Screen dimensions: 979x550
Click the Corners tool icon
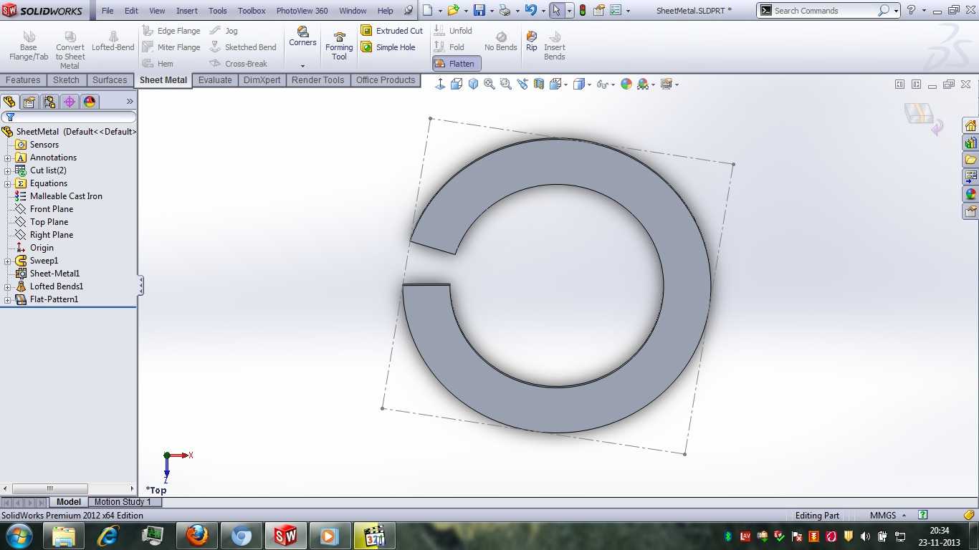click(302, 37)
